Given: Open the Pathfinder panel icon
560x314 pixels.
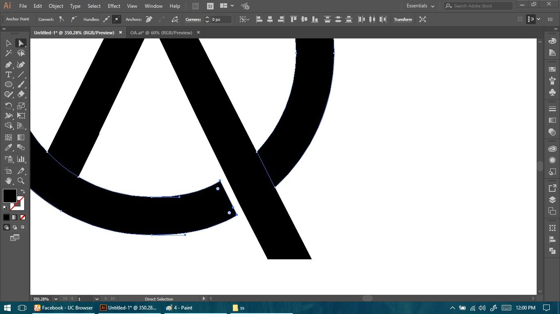Looking at the screenshot, I should tap(552, 251).
